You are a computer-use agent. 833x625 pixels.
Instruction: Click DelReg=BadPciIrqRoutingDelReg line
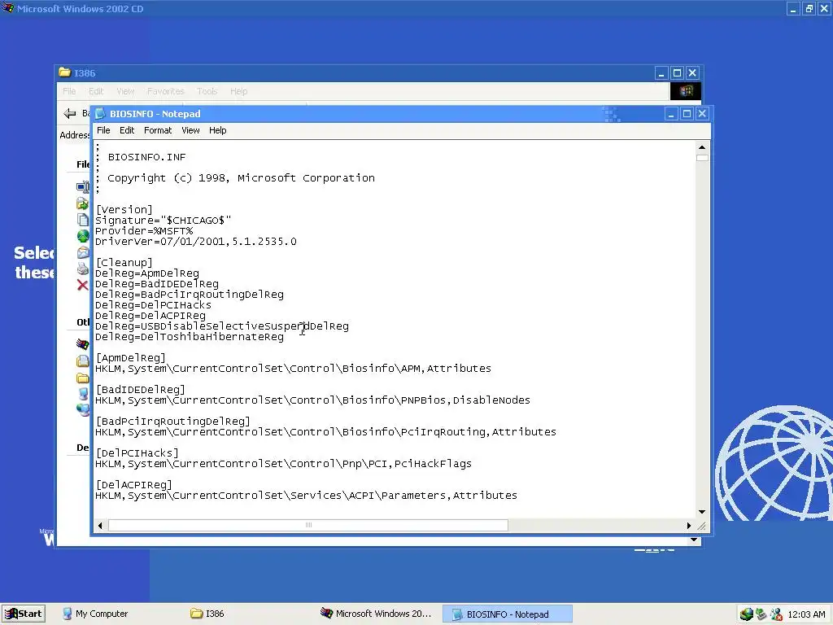pyautogui.click(x=190, y=295)
